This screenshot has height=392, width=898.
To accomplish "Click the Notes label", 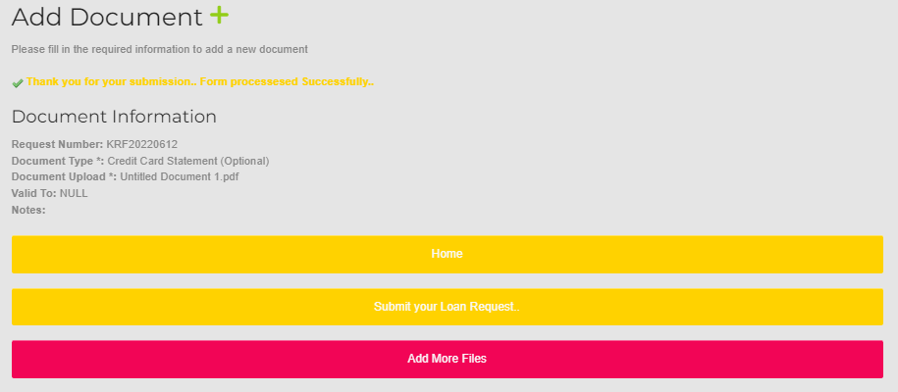I will pos(28,210).
